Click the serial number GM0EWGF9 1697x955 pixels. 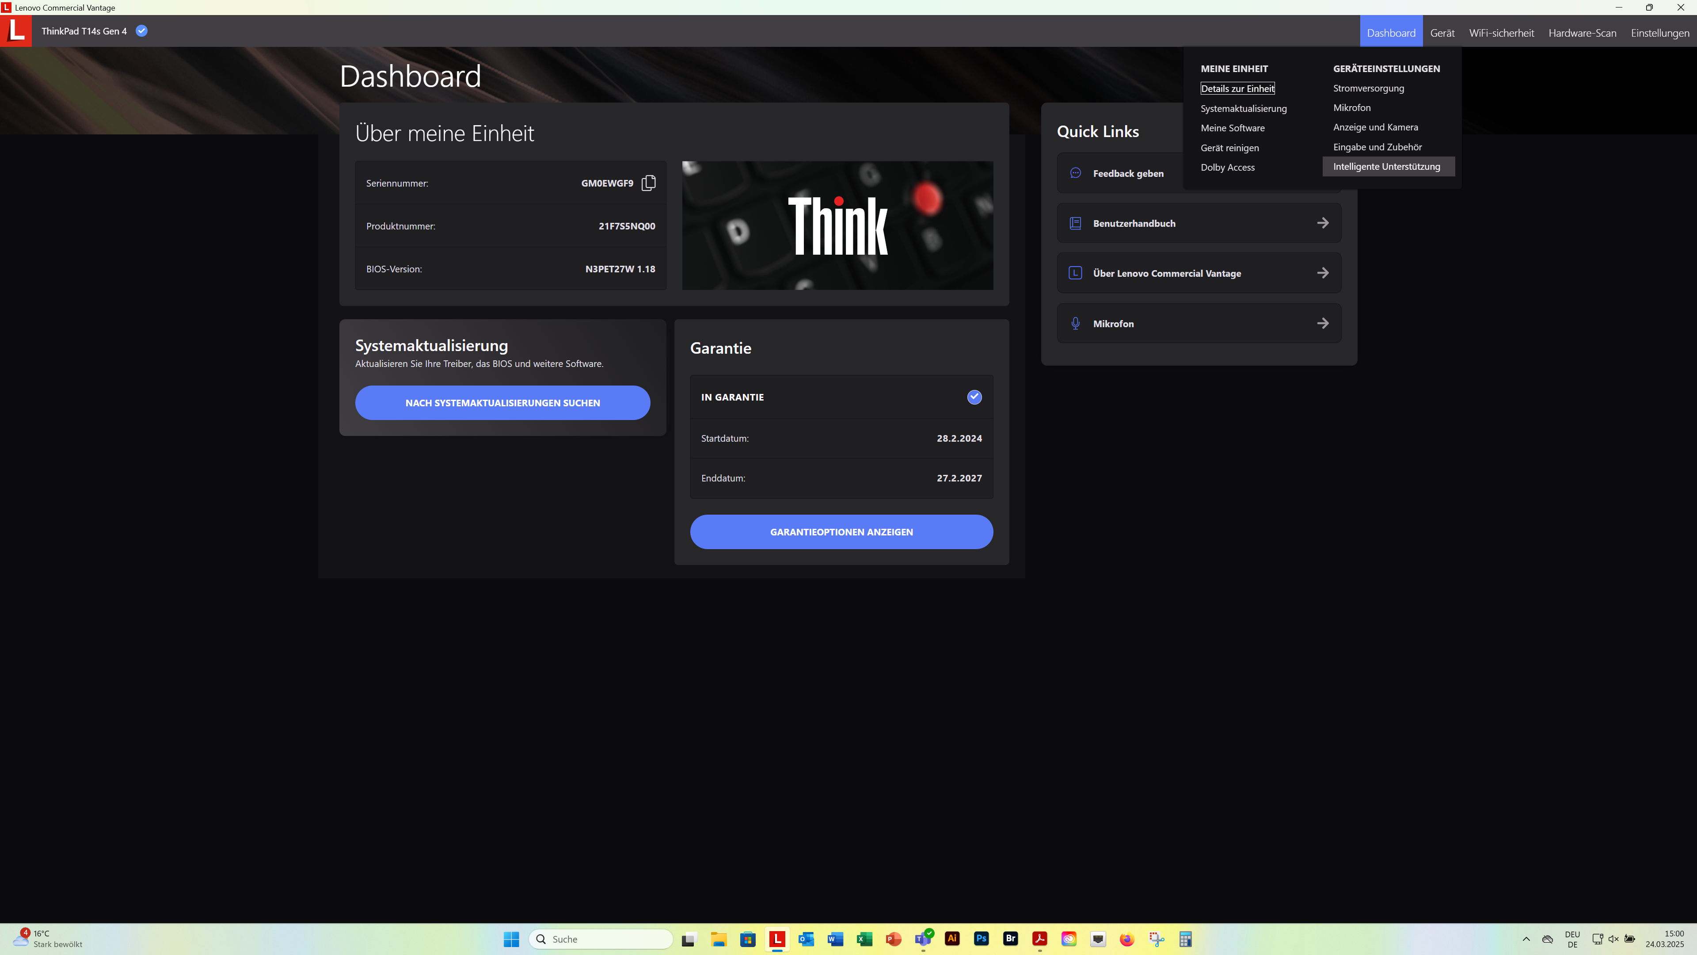click(x=607, y=183)
